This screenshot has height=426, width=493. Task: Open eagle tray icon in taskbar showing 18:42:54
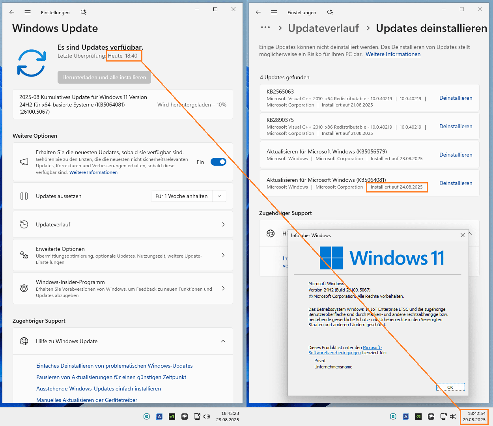(x=431, y=416)
